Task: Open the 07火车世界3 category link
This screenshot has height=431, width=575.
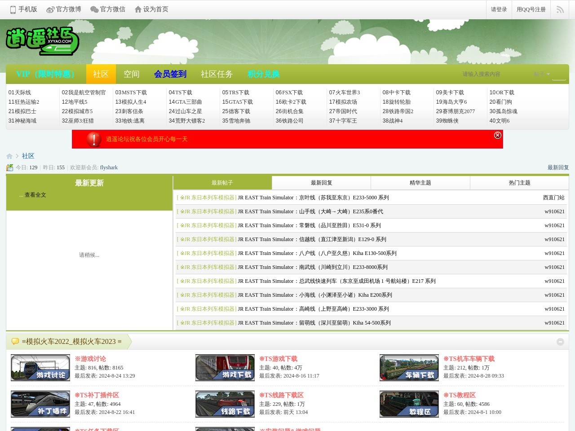Action: pos(345,92)
